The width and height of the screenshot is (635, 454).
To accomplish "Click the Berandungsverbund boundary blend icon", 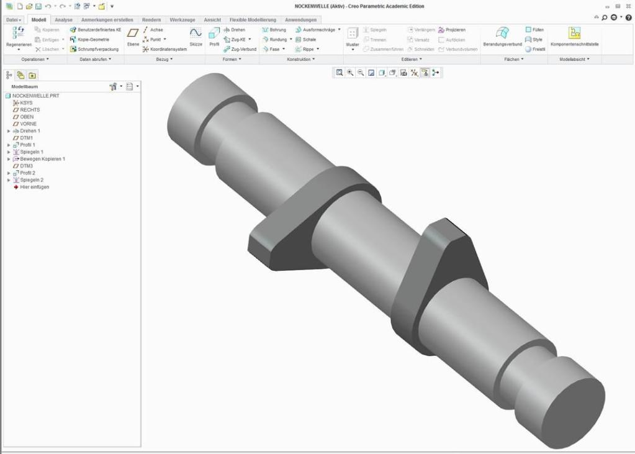I will coord(502,33).
